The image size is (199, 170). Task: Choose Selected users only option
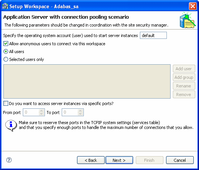click(x=6, y=59)
